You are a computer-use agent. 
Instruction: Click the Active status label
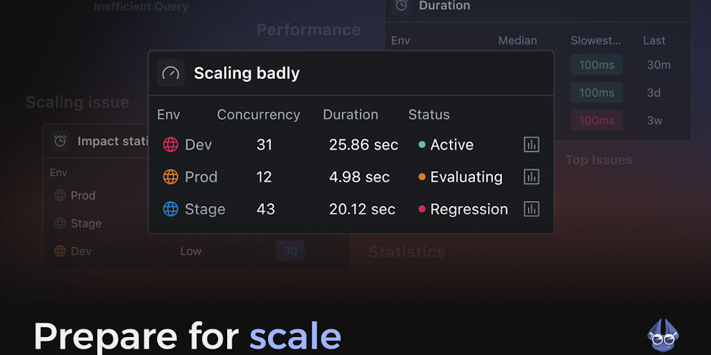pyautogui.click(x=451, y=144)
